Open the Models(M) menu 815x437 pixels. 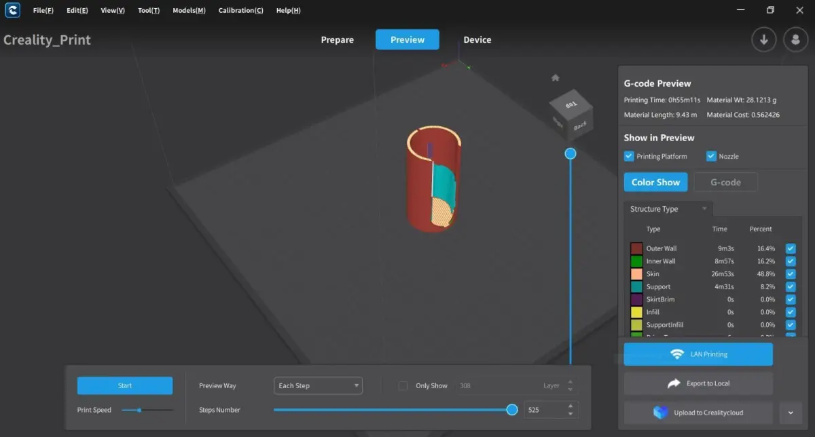tap(189, 11)
